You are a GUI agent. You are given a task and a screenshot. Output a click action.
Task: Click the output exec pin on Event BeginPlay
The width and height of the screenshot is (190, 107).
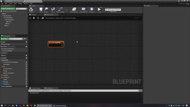[62, 45]
